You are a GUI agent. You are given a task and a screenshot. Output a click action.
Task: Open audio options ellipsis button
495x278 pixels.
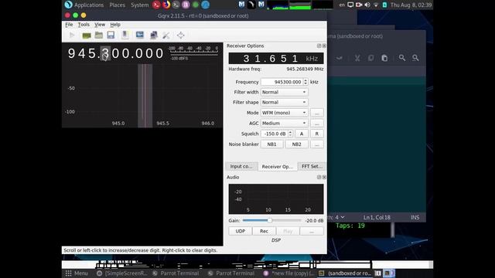pyautogui.click(x=311, y=231)
